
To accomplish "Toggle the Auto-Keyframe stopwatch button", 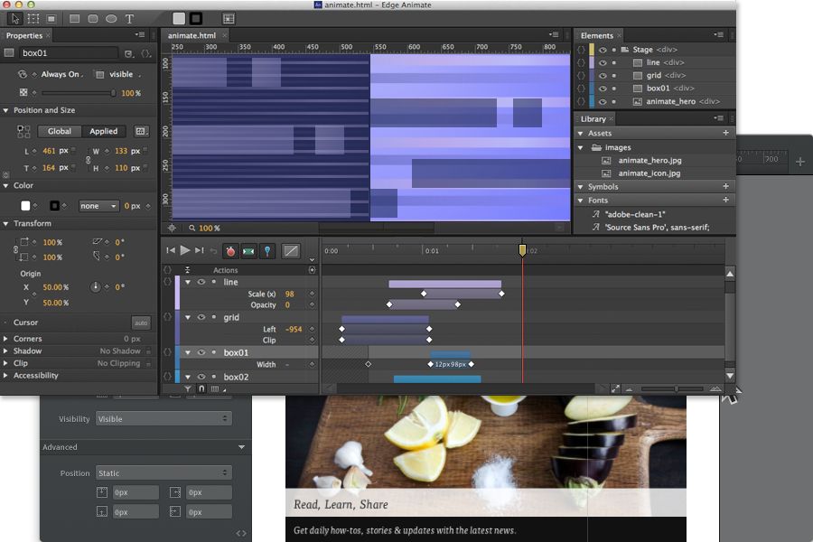I will click(x=229, y=250).
